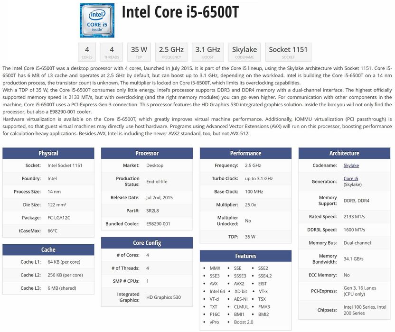Open the Skylake codename link
The image size is (395, 332).
click(x=351, y=166)
